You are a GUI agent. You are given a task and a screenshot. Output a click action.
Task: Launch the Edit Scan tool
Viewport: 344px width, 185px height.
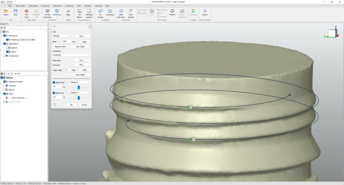click(27, 13)
